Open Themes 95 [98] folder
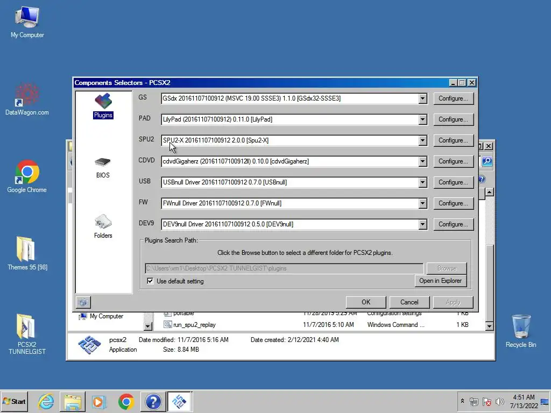 pyautogui.click(x=27, y=254)
